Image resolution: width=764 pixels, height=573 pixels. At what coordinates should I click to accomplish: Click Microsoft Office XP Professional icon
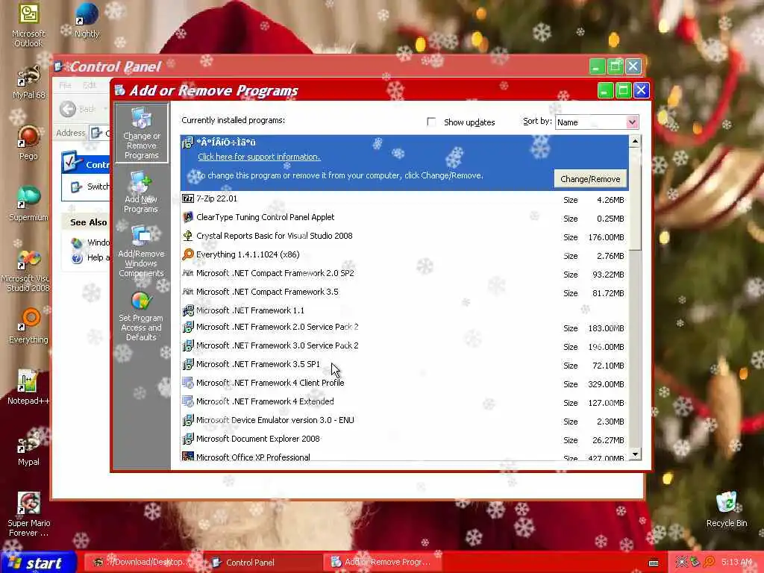coord(187,457)
